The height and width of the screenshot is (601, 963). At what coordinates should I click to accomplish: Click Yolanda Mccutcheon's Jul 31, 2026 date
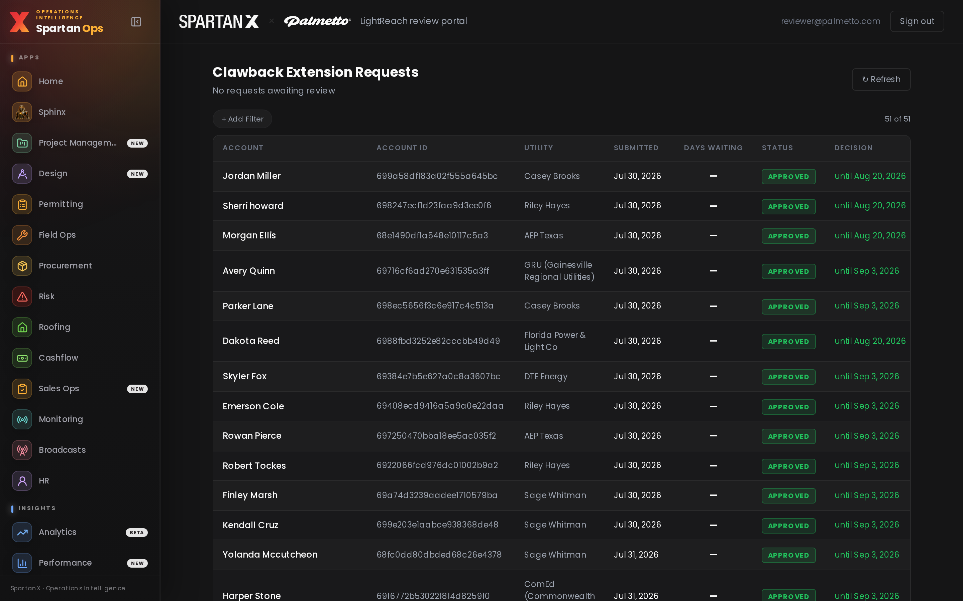[x=636, y=555]
